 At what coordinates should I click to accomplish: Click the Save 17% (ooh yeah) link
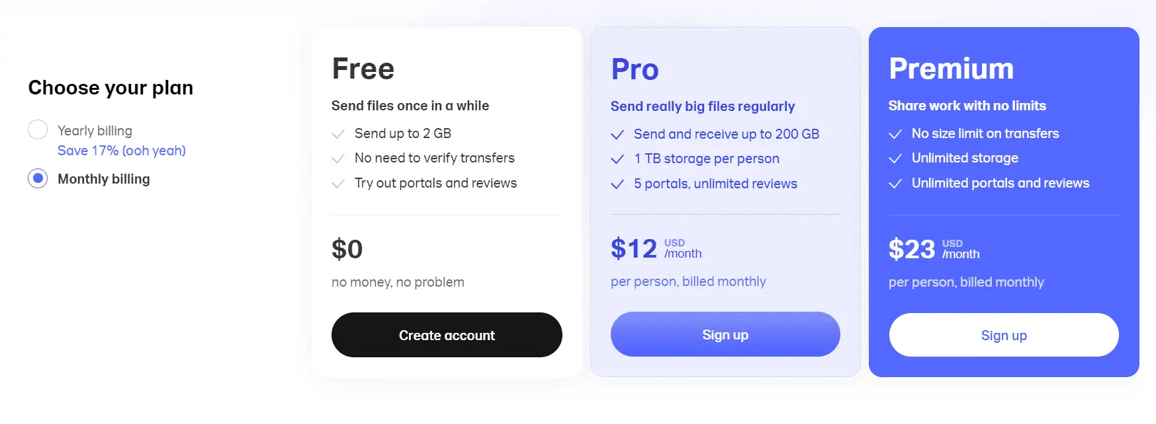(x=122, y=151)
